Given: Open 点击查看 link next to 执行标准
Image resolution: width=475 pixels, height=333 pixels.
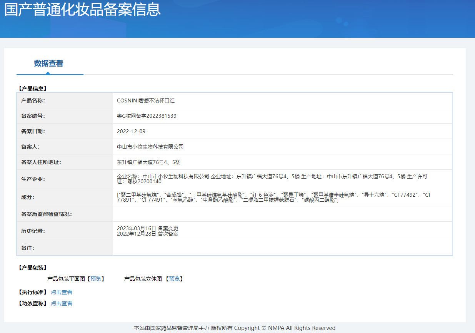Looking at the screenshot, I should pyautogui.click(x=62, y=292).
